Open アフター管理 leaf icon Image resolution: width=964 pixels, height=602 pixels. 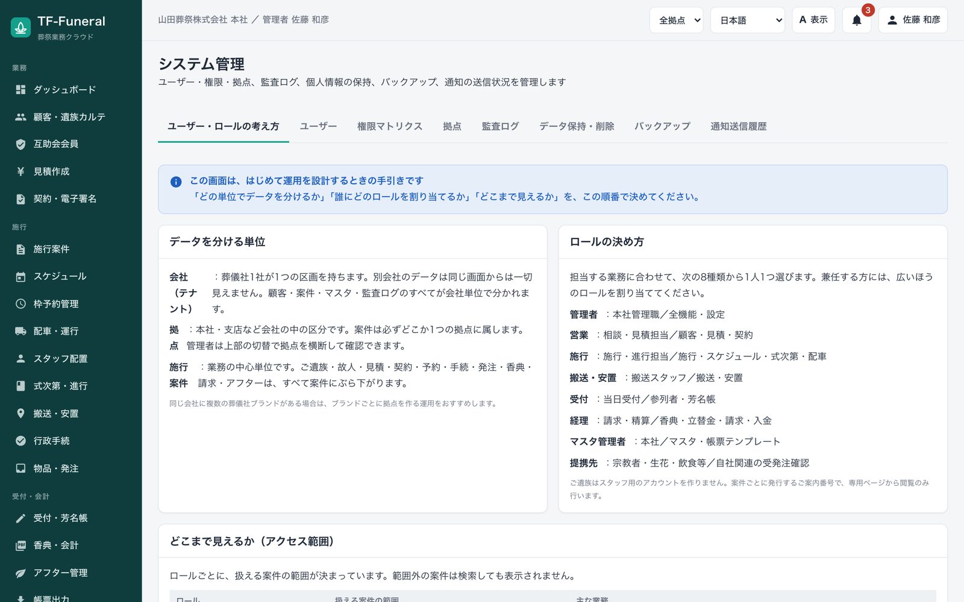[20, 573]
